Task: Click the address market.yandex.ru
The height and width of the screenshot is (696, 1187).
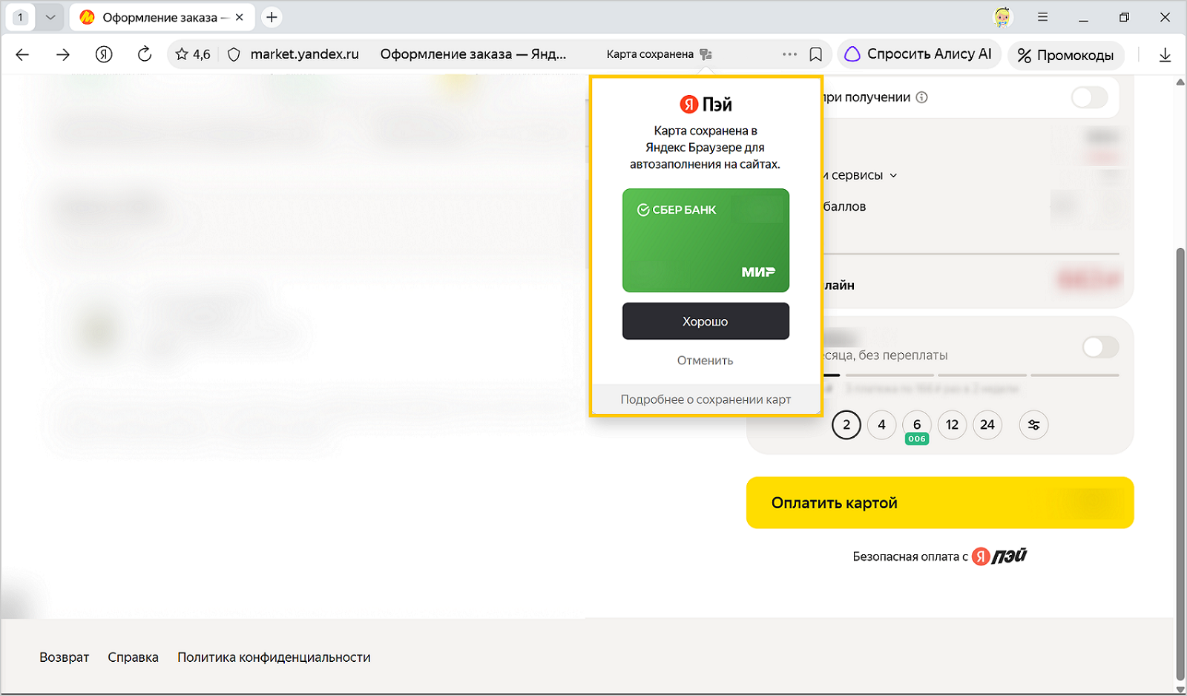Action: pyautogui.click(x=305, y=54)
